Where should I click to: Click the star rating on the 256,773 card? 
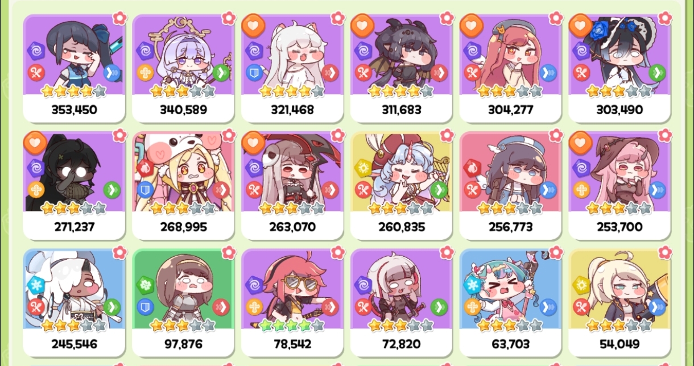tap(510, 208)
